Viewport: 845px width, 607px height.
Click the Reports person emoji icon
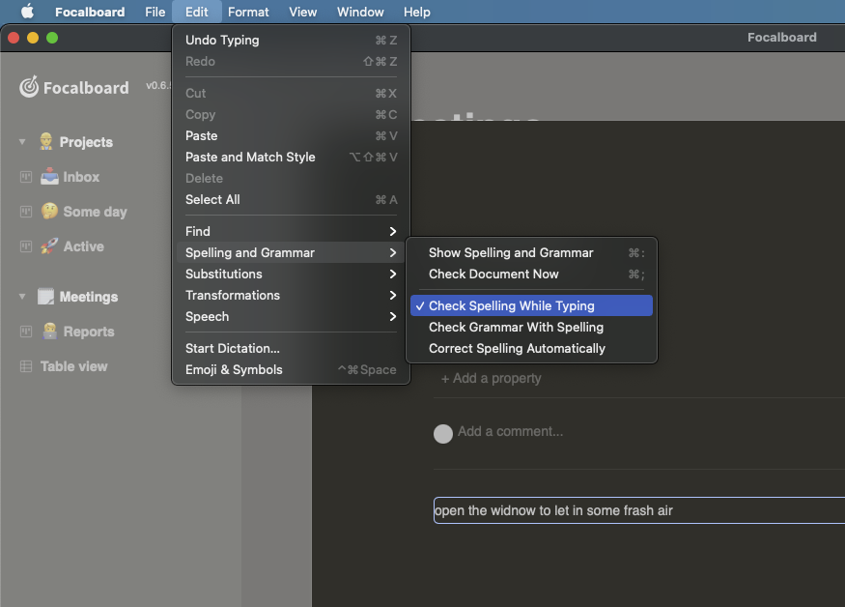coord(49,332)
